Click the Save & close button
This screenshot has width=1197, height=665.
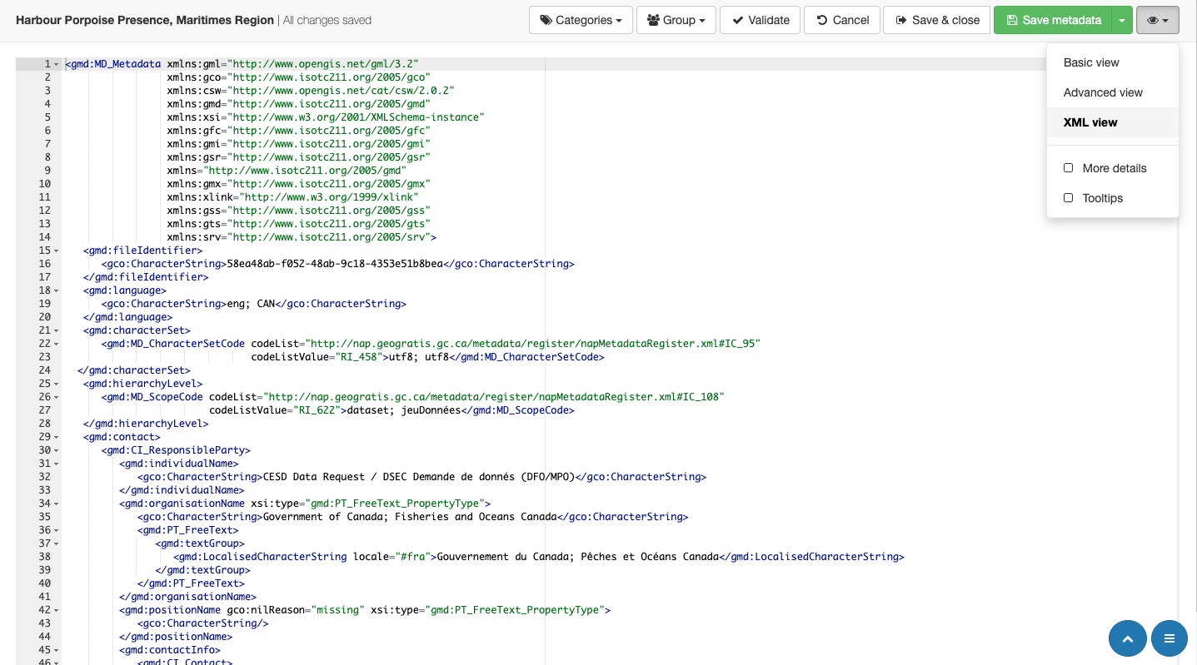(937, 20)
